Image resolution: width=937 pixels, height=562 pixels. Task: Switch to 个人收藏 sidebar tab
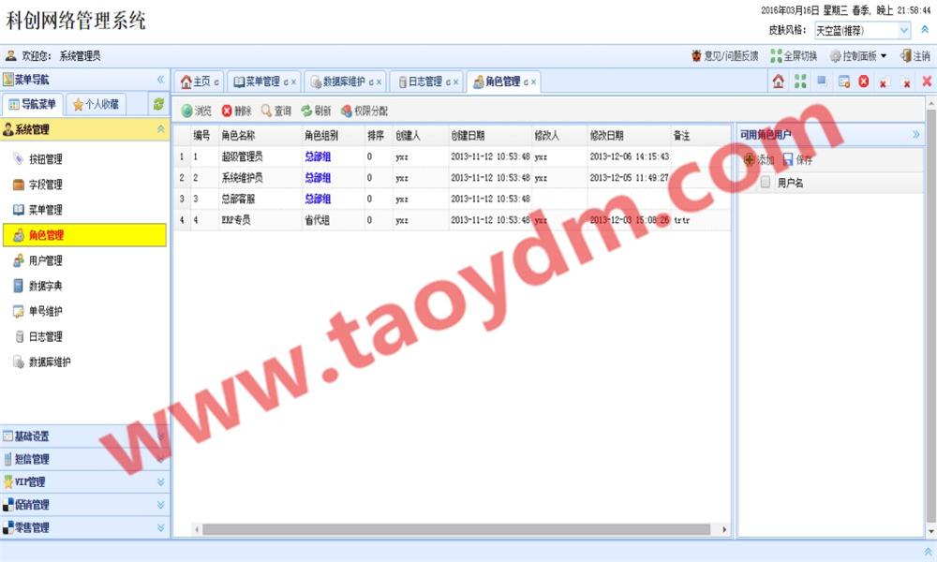pos(97,104)
